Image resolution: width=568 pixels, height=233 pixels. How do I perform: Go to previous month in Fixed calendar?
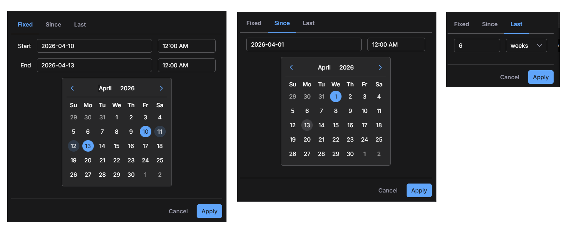coord(72,88)
